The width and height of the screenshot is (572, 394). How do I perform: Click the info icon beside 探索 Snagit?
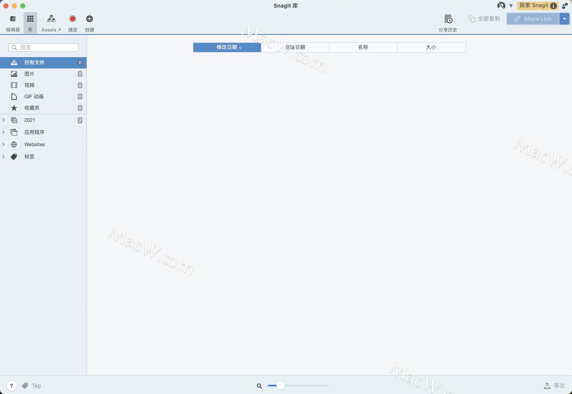tap(554, 6)
